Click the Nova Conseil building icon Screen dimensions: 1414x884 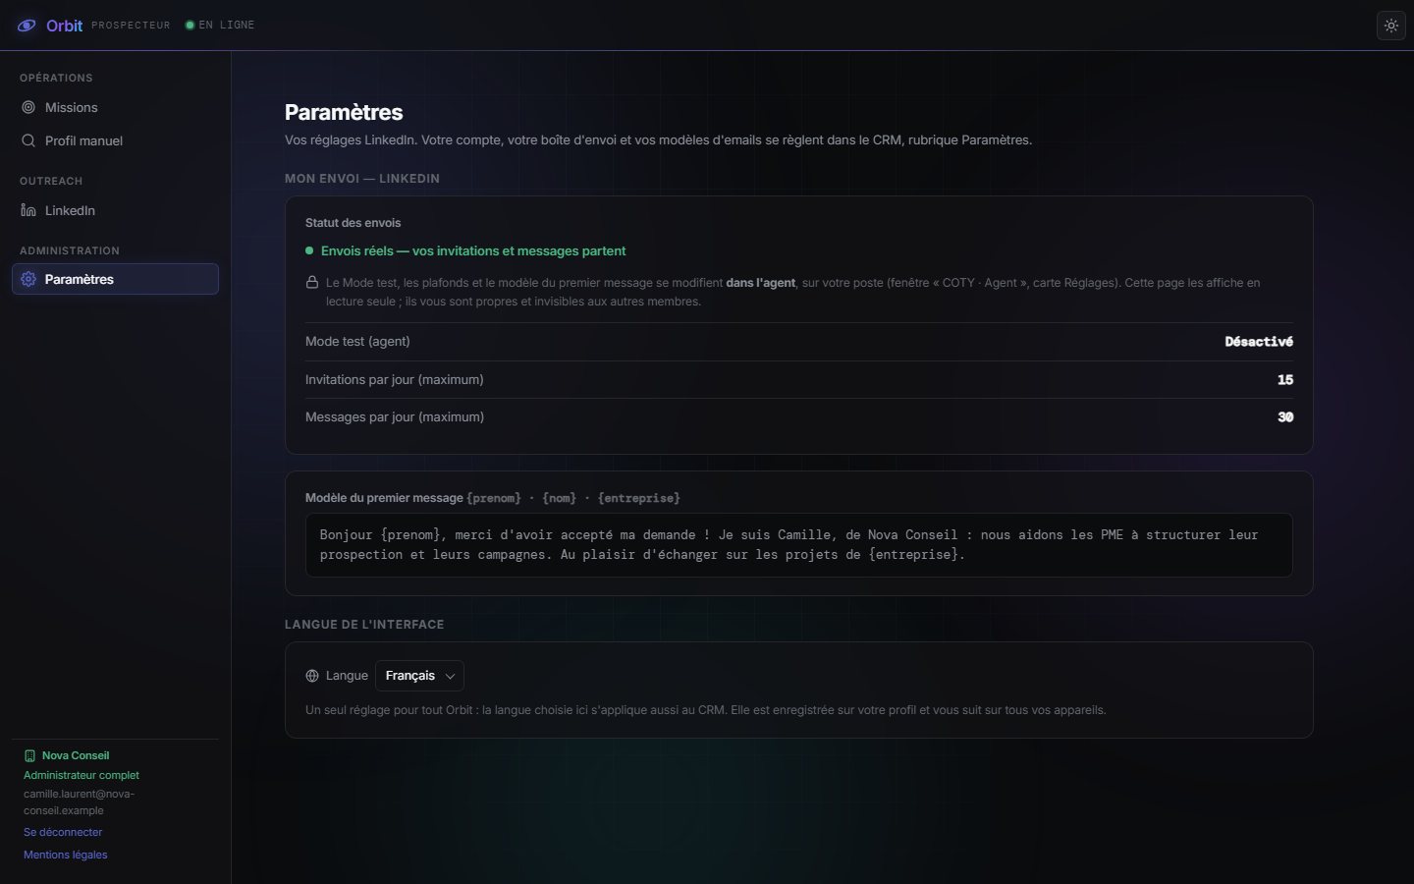click(x=29, y=755)
